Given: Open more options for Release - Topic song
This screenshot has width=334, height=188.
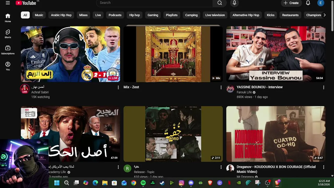Looking at the screenshot, I should pyautogui.click(x=221, y=167).
